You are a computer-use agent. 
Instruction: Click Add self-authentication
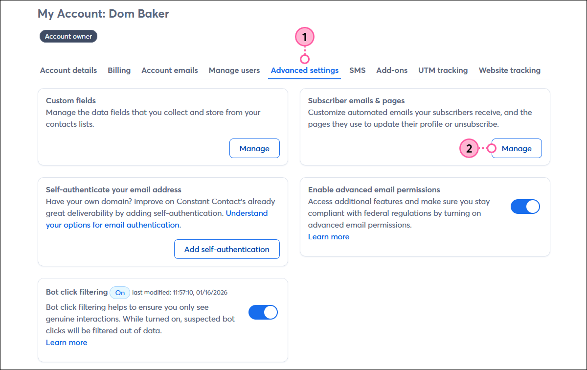226,249
